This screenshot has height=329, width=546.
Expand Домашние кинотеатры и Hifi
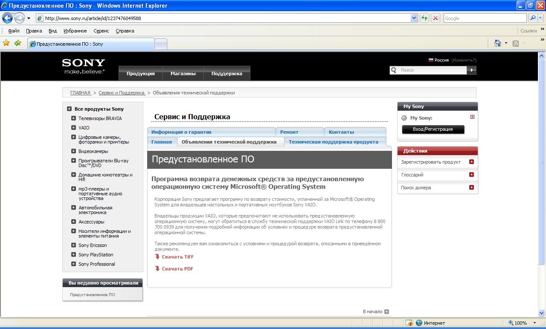(x=74, y=175)
